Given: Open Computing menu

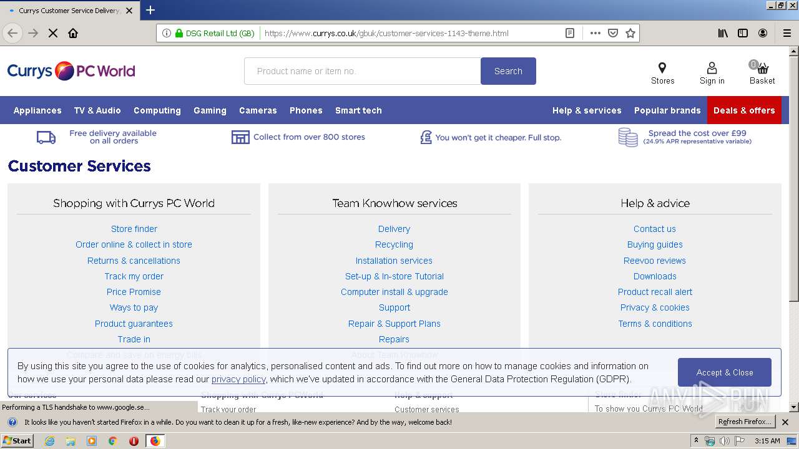Looking at the screenshot, I should [157, 110].
